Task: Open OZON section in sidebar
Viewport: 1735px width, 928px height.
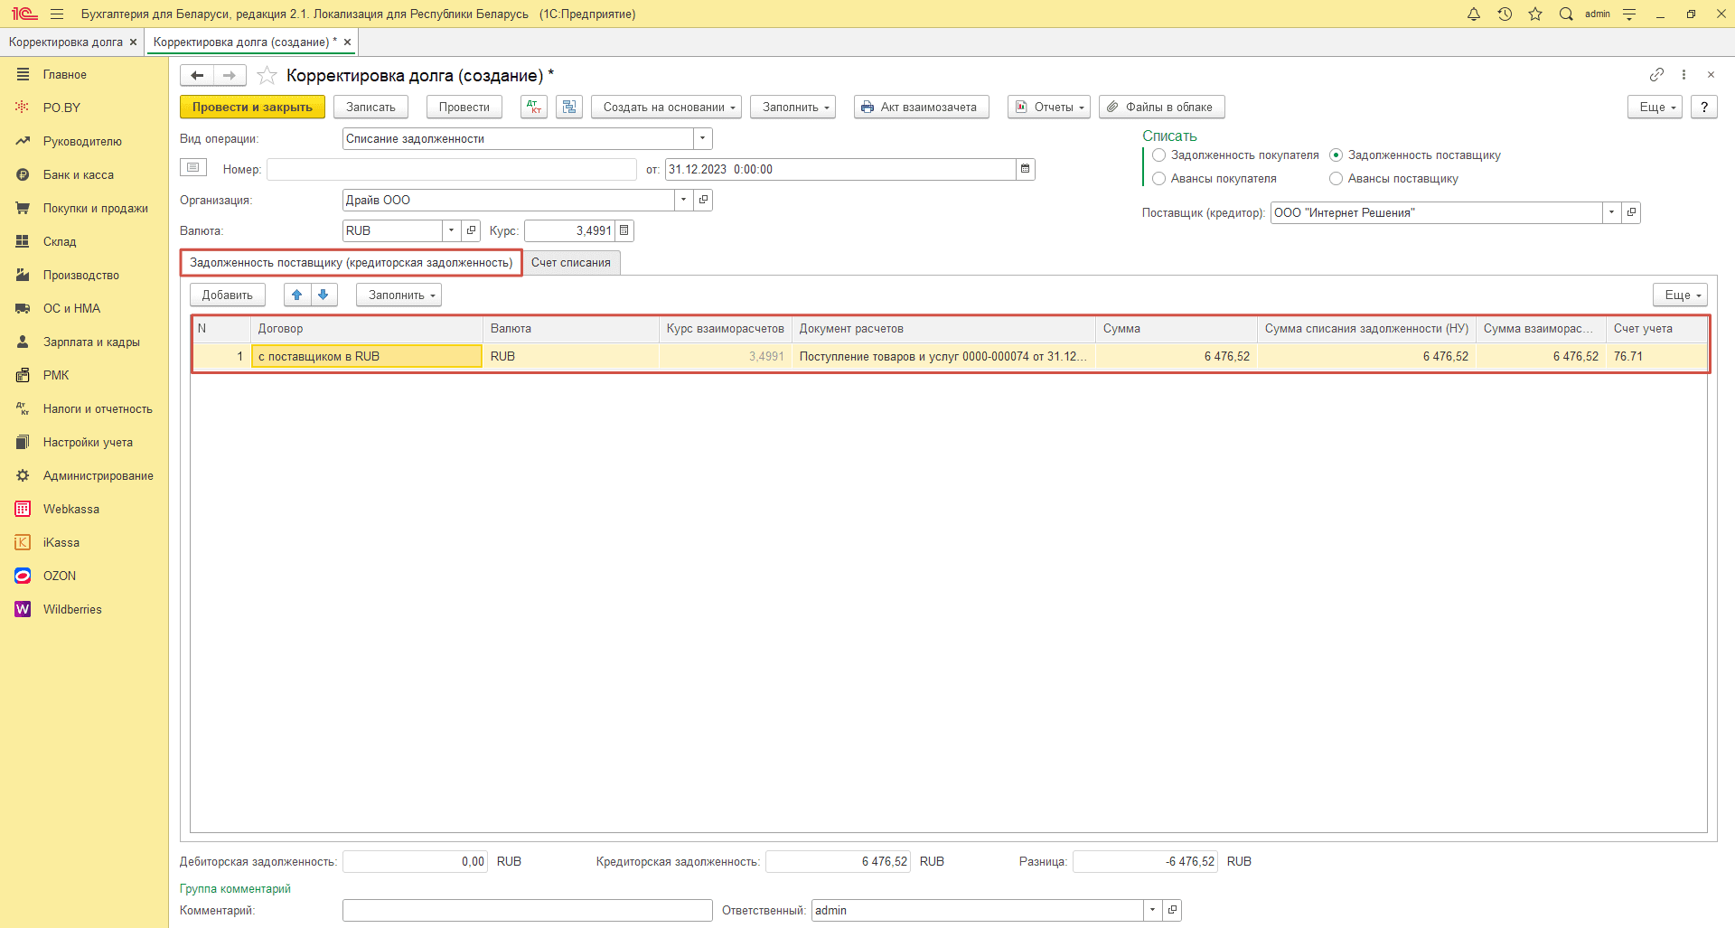Action: pos(60,576)
